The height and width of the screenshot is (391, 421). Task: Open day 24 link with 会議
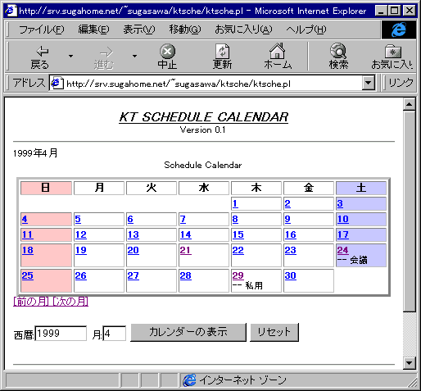[342, 250]
